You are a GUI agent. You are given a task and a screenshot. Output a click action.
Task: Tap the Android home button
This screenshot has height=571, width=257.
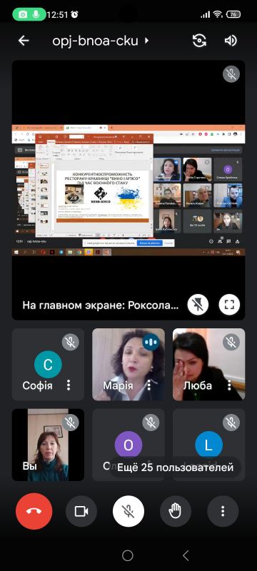click(128, 555)
